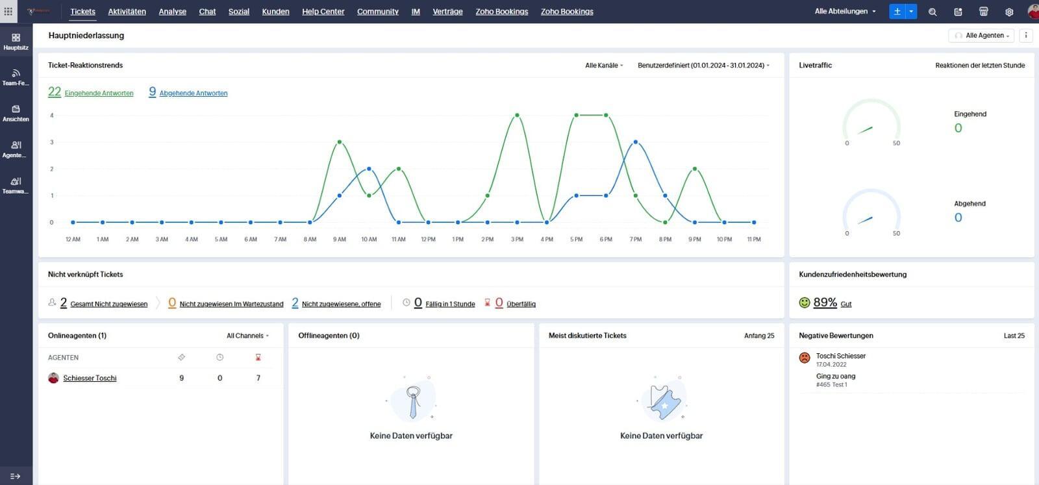Image resolution: width=1039 pixels, height=485 pixels.
Task: Expand the Alle Kanäle filter
Action: point(604,66)
